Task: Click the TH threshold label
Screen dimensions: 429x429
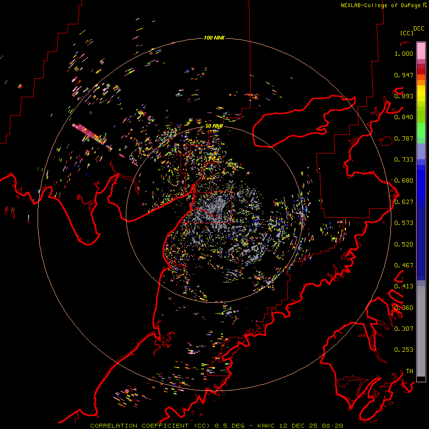Action: (x=409, y=371)
